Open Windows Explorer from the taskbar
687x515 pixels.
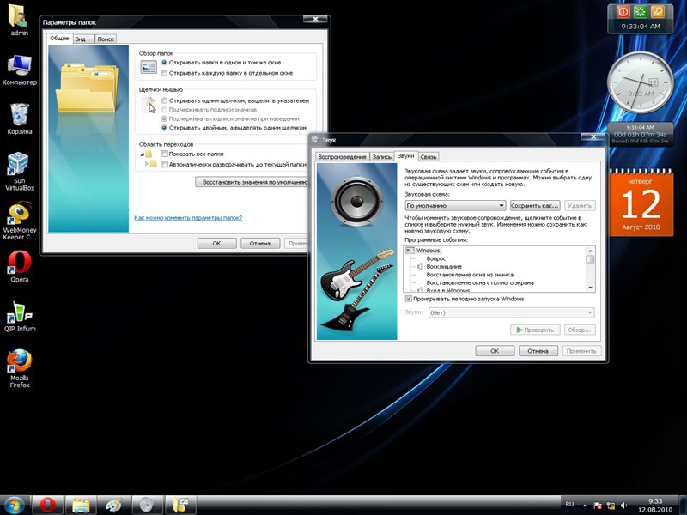(x=81, y=505)
